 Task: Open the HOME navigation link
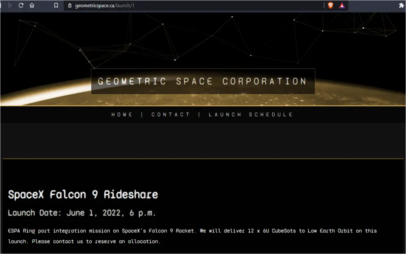click(x=122, y=115)
